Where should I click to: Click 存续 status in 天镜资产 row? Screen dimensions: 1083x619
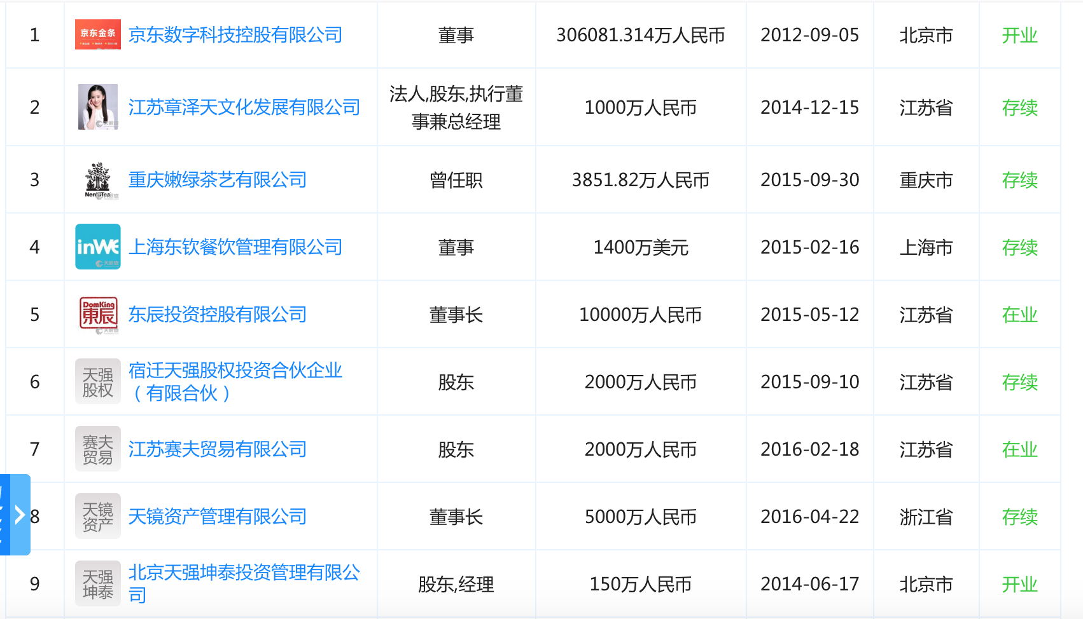click(1020, 517)
